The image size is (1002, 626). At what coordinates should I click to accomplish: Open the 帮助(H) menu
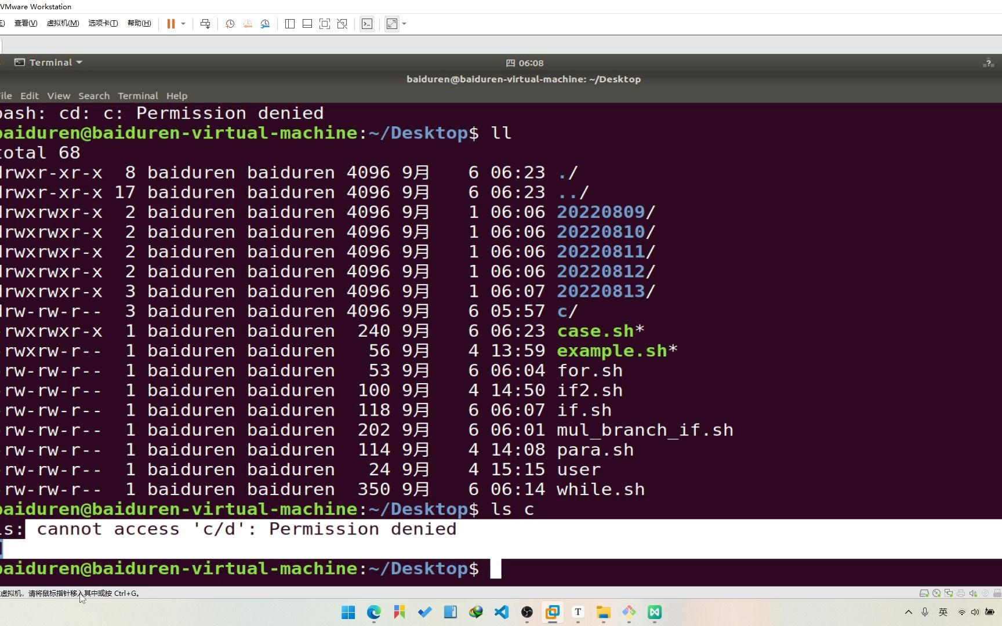[x=139, y=23]
